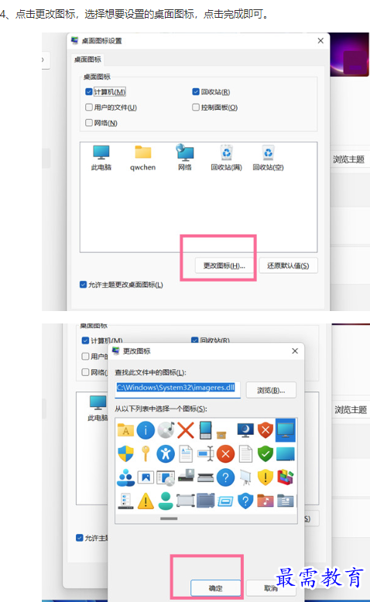Toggle 回收站(R) checkbox in top dialog
This screenshot has height=602, width=370.
(x=196, y=92)
